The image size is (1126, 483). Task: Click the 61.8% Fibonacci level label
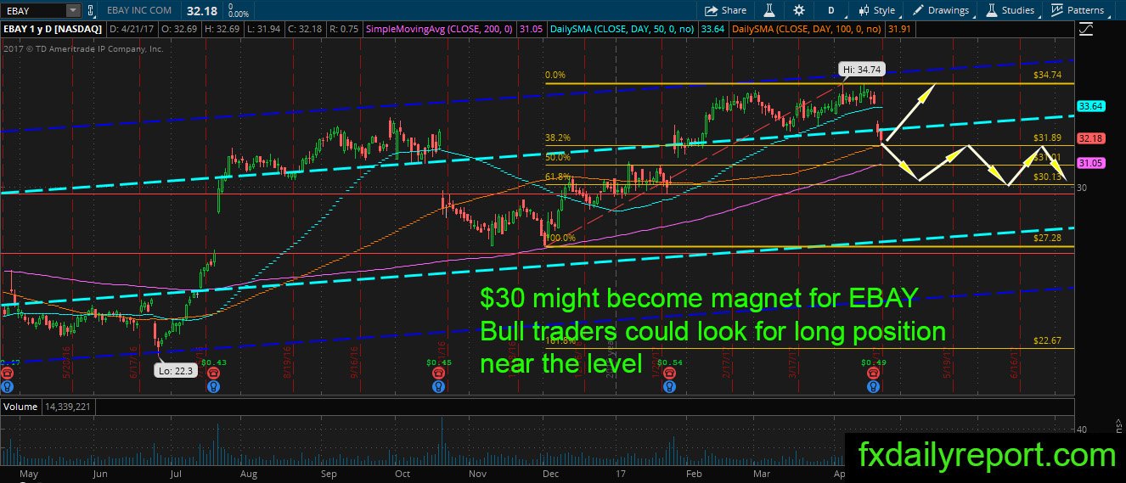coord(558,177)
